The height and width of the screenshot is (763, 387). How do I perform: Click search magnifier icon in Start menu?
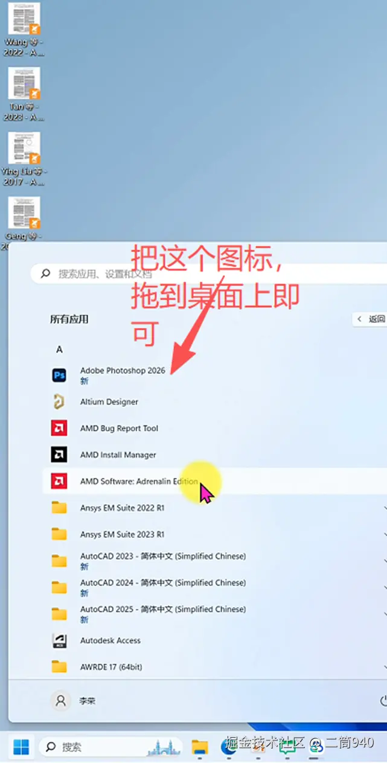[x=45, y=274]
